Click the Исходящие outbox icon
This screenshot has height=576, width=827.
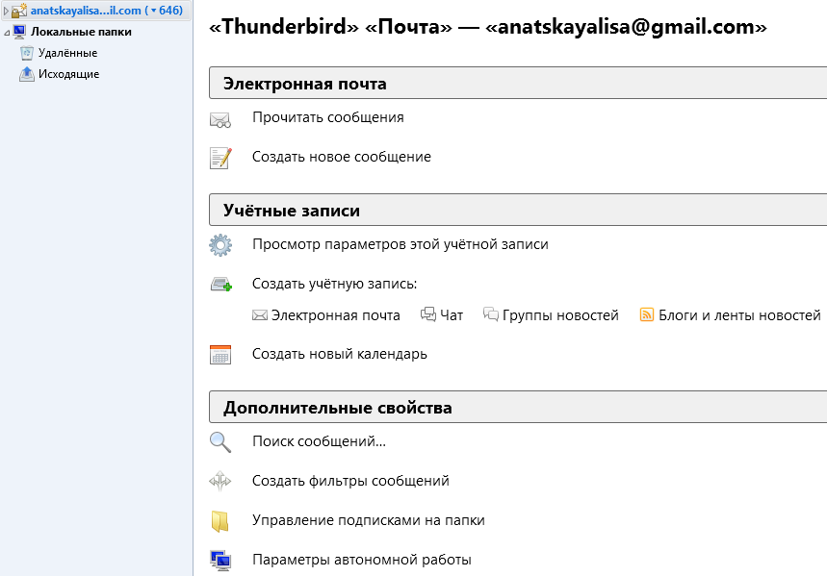(x=26, y=74)
